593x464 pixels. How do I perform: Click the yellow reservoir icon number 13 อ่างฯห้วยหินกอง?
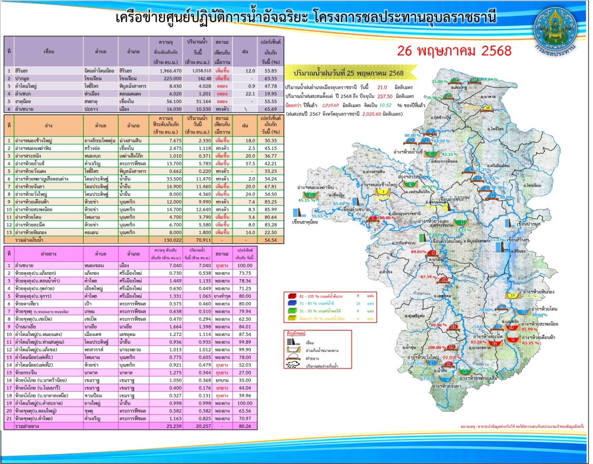[x=513, y=296]
